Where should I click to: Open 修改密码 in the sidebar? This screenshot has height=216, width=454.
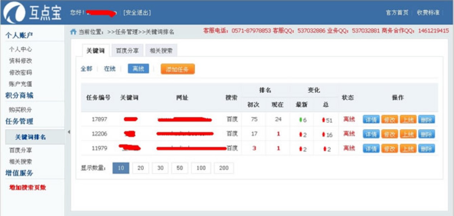point(20,72)
